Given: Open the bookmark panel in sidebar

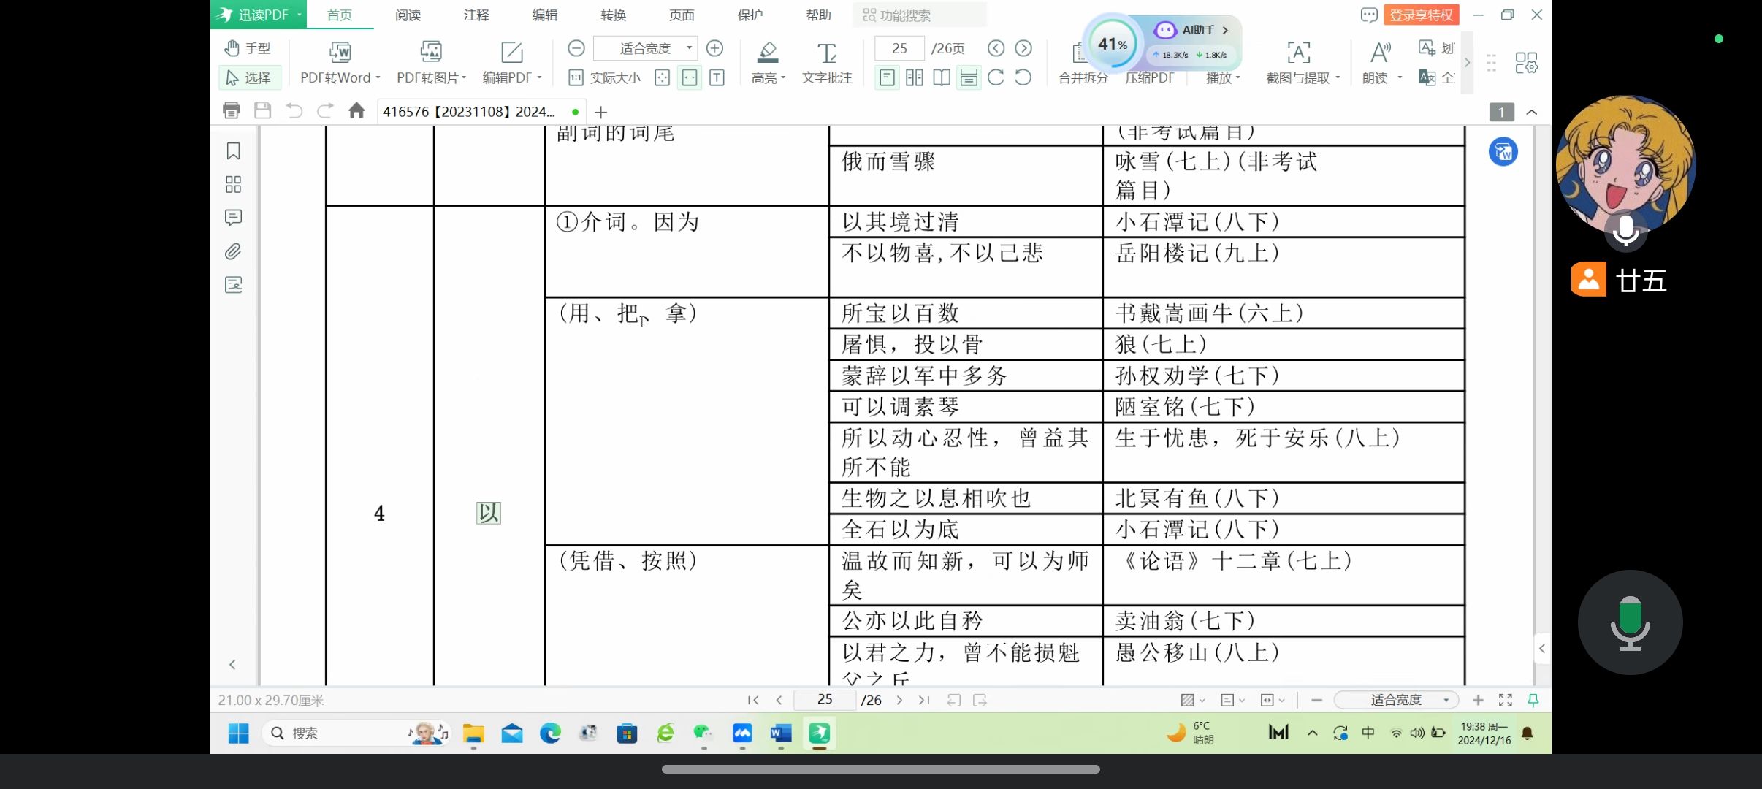Looking at the screenshot, I should (233, 151).
